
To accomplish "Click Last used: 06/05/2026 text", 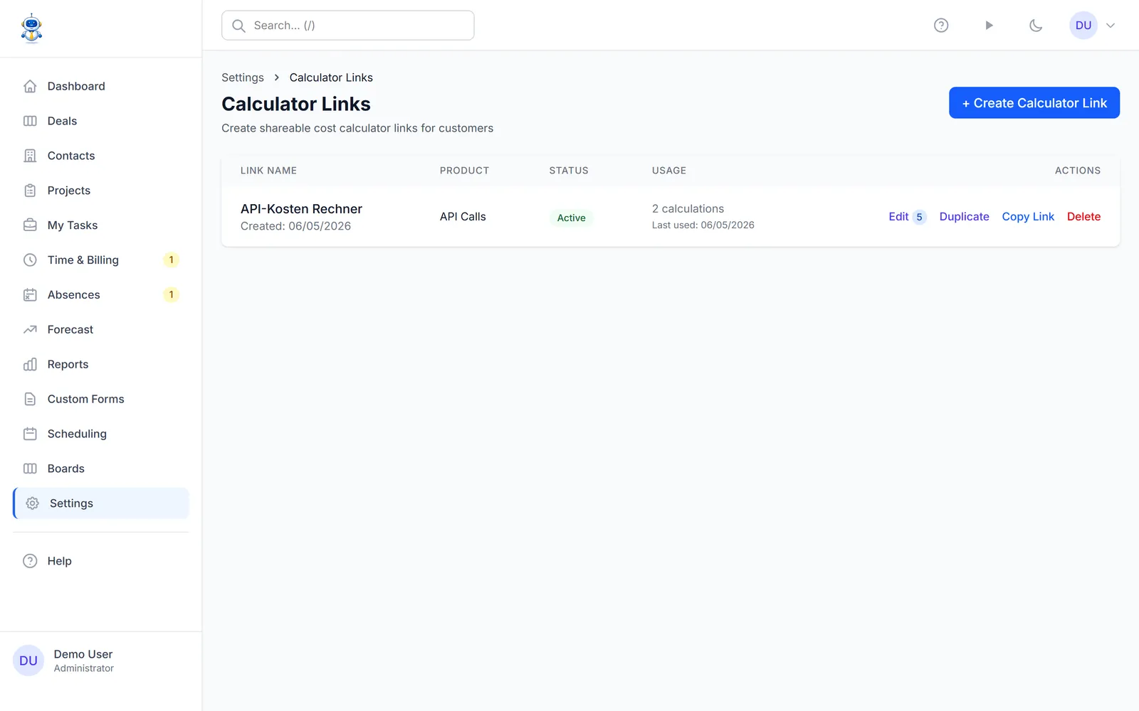I will click(x=703, y=225).
